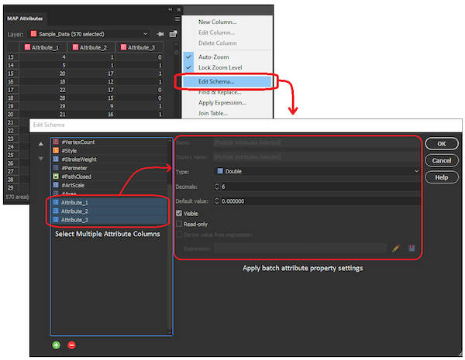
Task: Adjust the Decimals stepper arrows
Action: coord(216,187)
